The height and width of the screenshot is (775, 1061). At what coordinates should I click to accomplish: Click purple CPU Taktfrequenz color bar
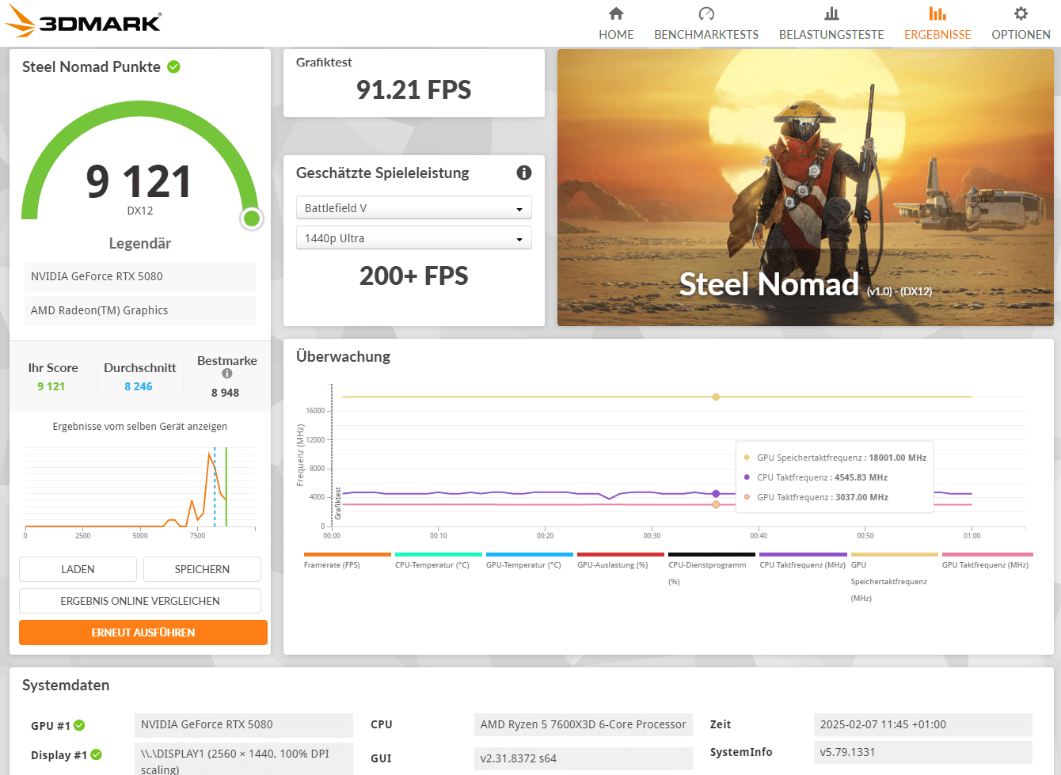coord(803,554)
